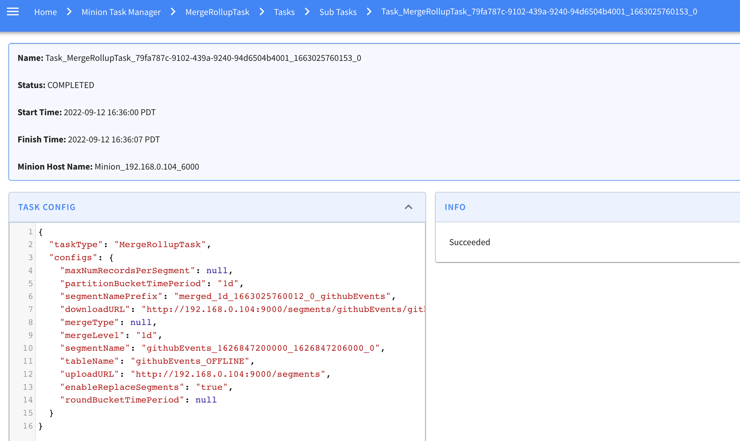Go back to Sub Tasks breadcrumb
The image size is (740, 441).
[338, 12]
